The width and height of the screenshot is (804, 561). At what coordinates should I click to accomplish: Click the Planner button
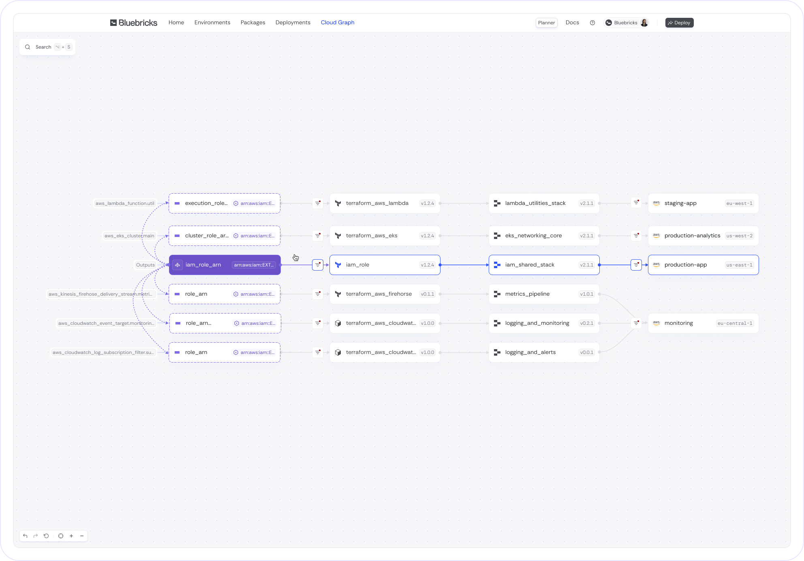[546, 23]
